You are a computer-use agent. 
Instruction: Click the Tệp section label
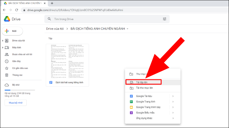(x=50, y=38)
